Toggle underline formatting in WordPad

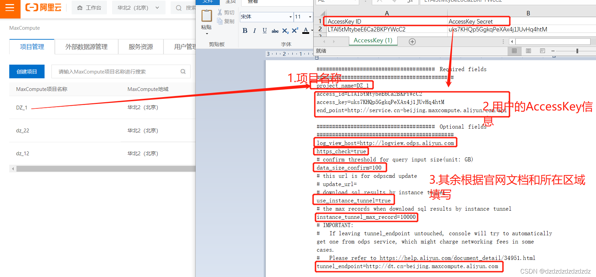[265, 30]
